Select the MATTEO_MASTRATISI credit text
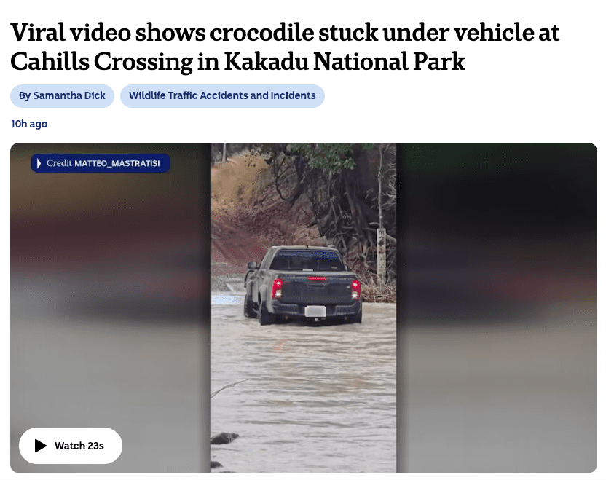 (x=117, y=163)
